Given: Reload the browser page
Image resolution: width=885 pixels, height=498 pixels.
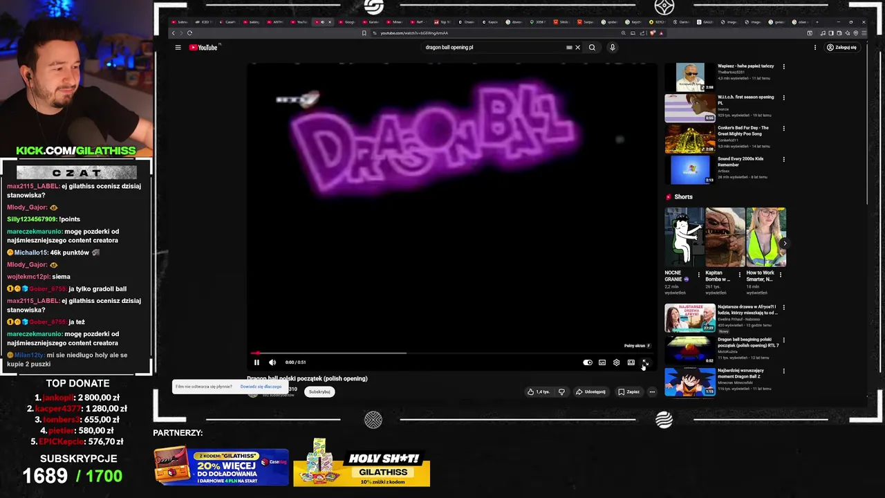Looking at the screenshot, I should [189, 33].
